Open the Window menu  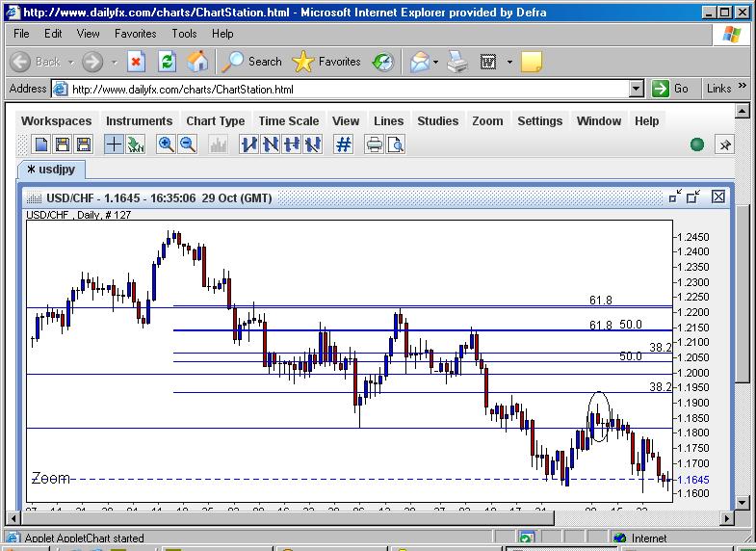click(599, 121)
